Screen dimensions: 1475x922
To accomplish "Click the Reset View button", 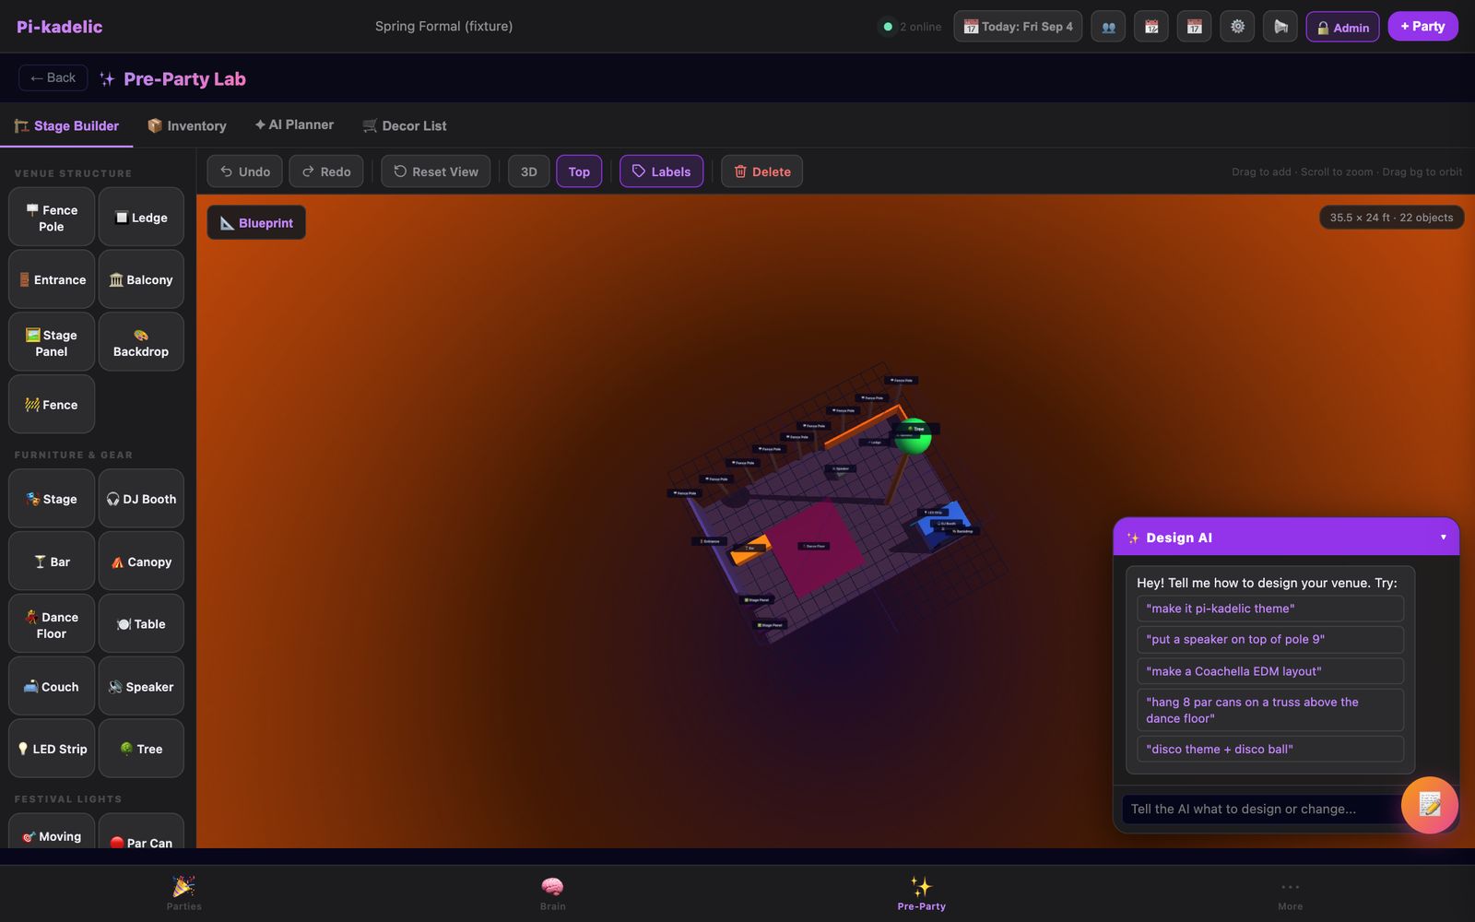I will click(436, 171).
